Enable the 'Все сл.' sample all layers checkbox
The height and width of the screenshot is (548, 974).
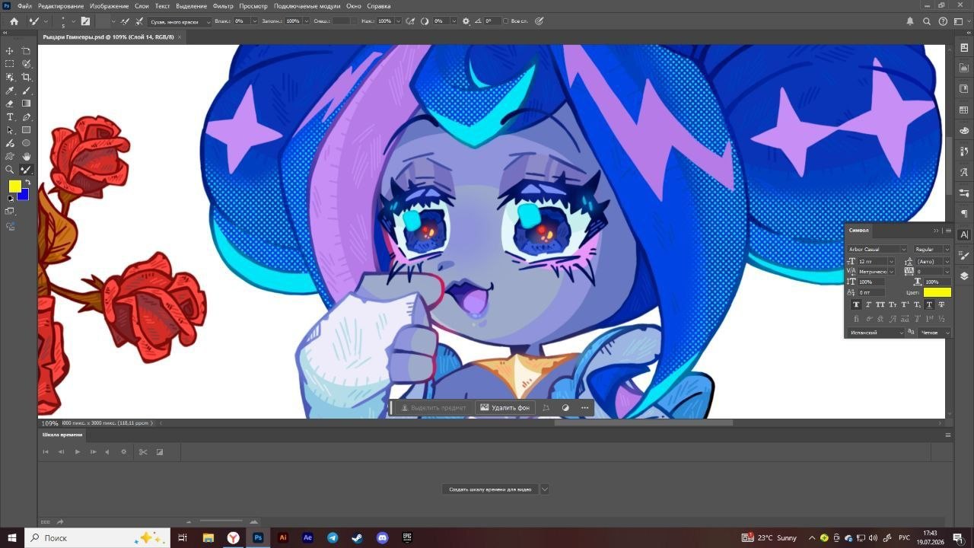tap(506, 21)
